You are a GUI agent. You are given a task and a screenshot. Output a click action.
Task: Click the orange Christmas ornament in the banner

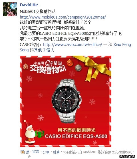(x=70, y=63)
